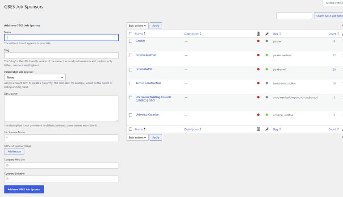The image size is (343, 197).
Task: Click the Name column header in footer
Action: (x=139, y=129)
